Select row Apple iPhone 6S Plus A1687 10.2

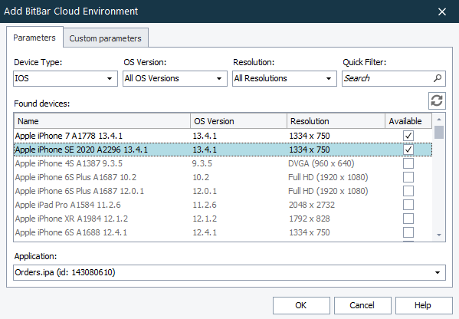(223, 177)
